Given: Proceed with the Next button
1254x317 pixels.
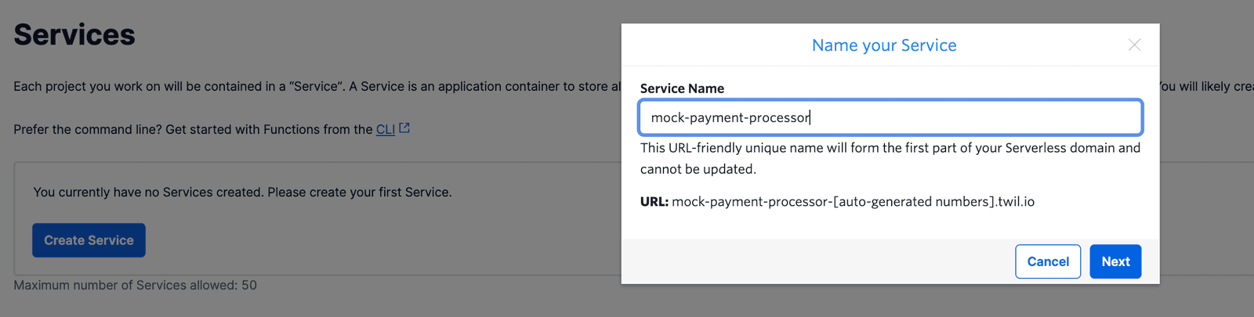Looking at the screenshot, I should click(1114, 261).
